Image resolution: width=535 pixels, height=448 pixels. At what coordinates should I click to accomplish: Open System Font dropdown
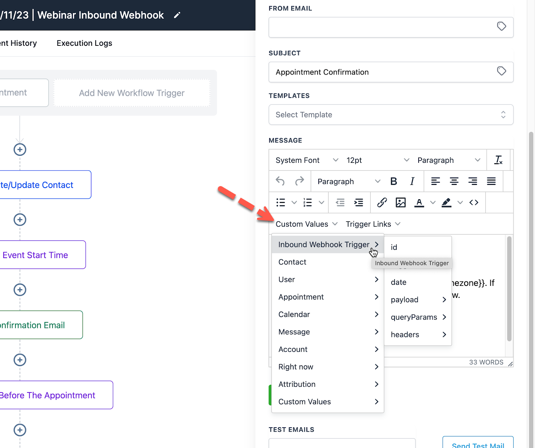[307, 160]
